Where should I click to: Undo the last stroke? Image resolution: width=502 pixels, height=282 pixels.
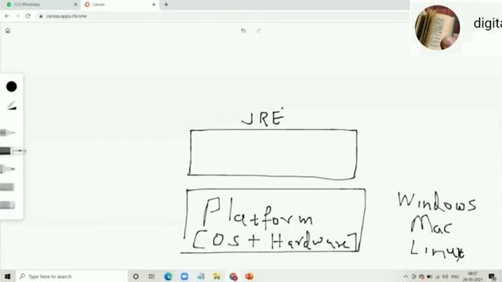[x=243, y=31]
